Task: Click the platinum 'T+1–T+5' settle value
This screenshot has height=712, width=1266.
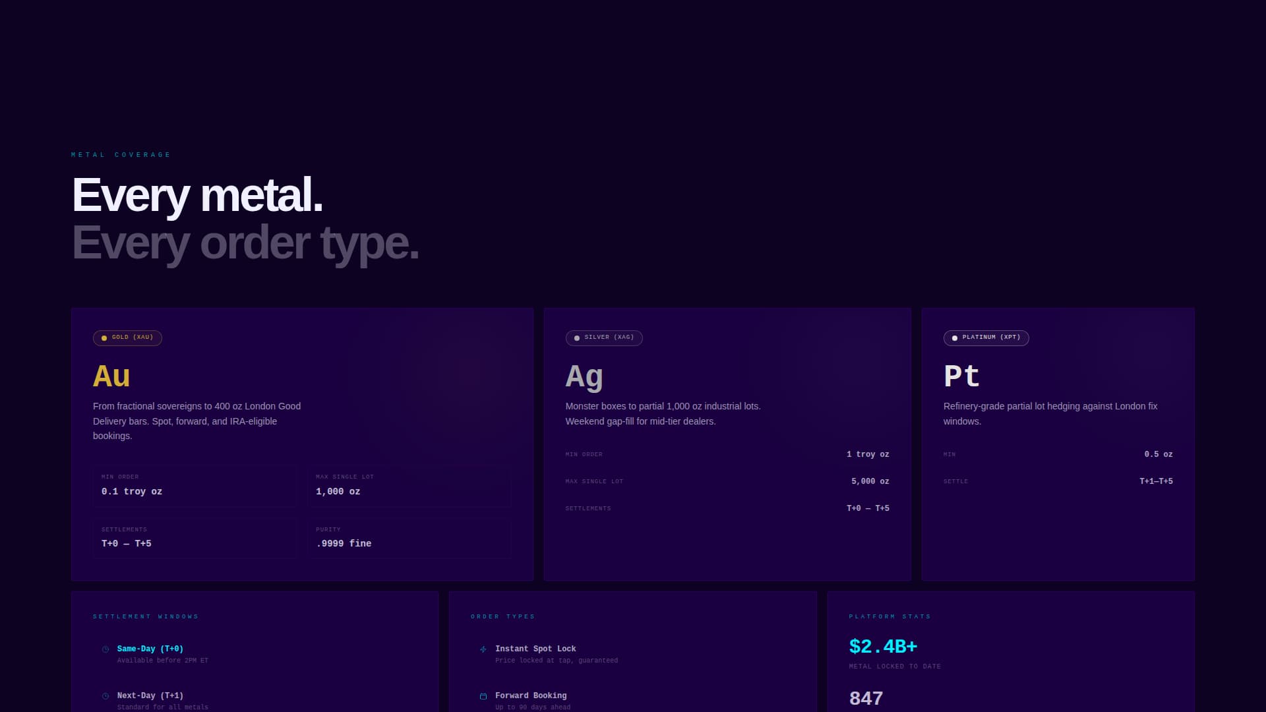Action: 1156,482
